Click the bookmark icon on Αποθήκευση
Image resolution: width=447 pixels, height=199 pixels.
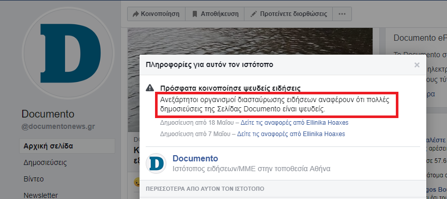[x=195, y=14]
